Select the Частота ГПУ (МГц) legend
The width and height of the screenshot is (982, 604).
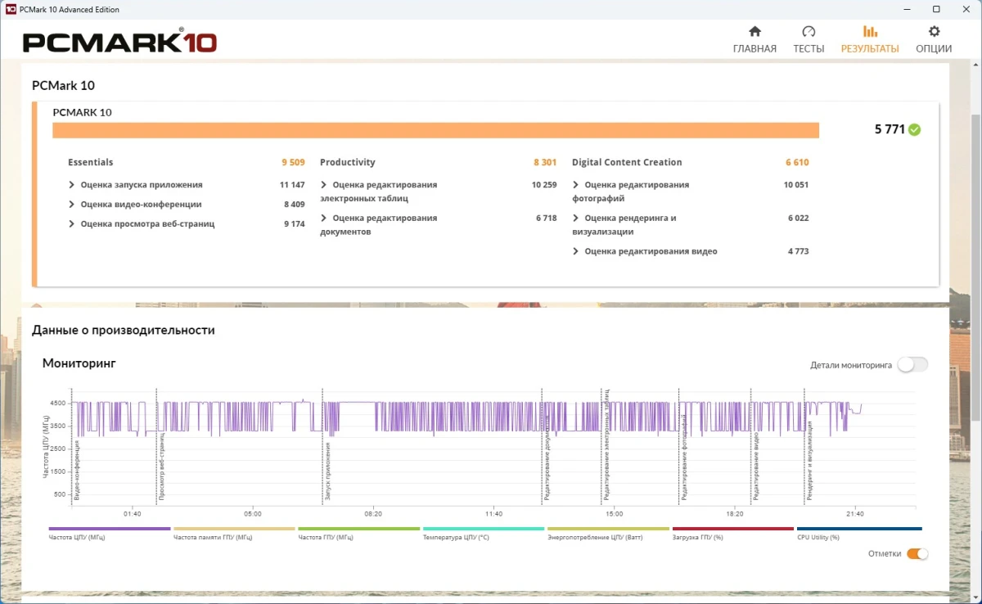(358, 534)
